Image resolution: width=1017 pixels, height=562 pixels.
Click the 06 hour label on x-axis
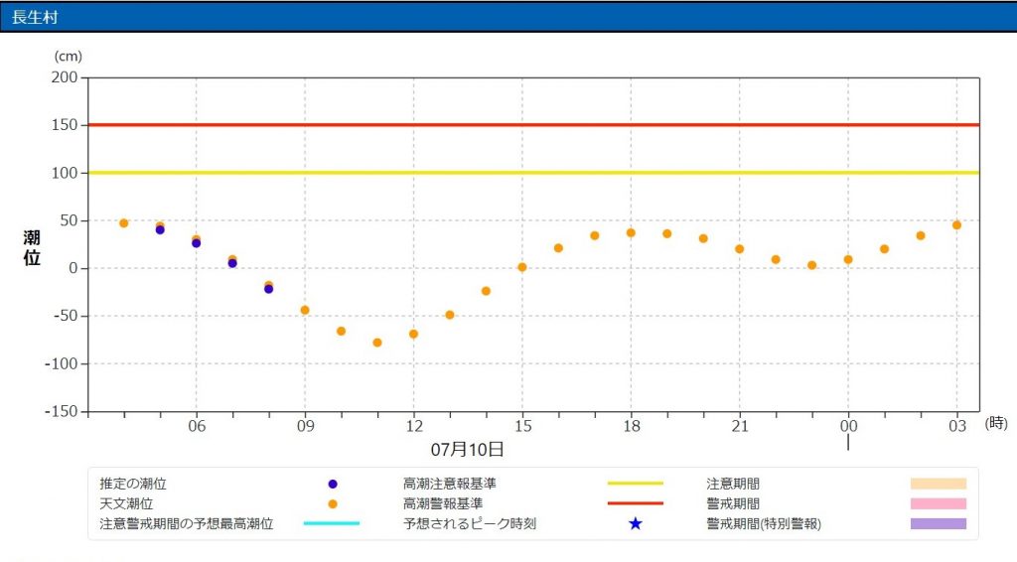coord(197,426)
